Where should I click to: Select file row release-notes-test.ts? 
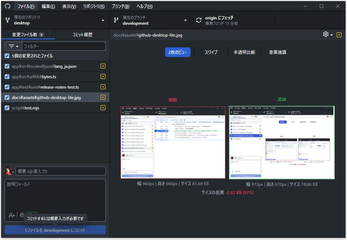tap(55, 87)
